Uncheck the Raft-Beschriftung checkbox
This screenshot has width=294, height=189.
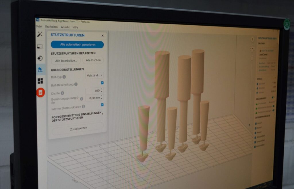[102, 83]
